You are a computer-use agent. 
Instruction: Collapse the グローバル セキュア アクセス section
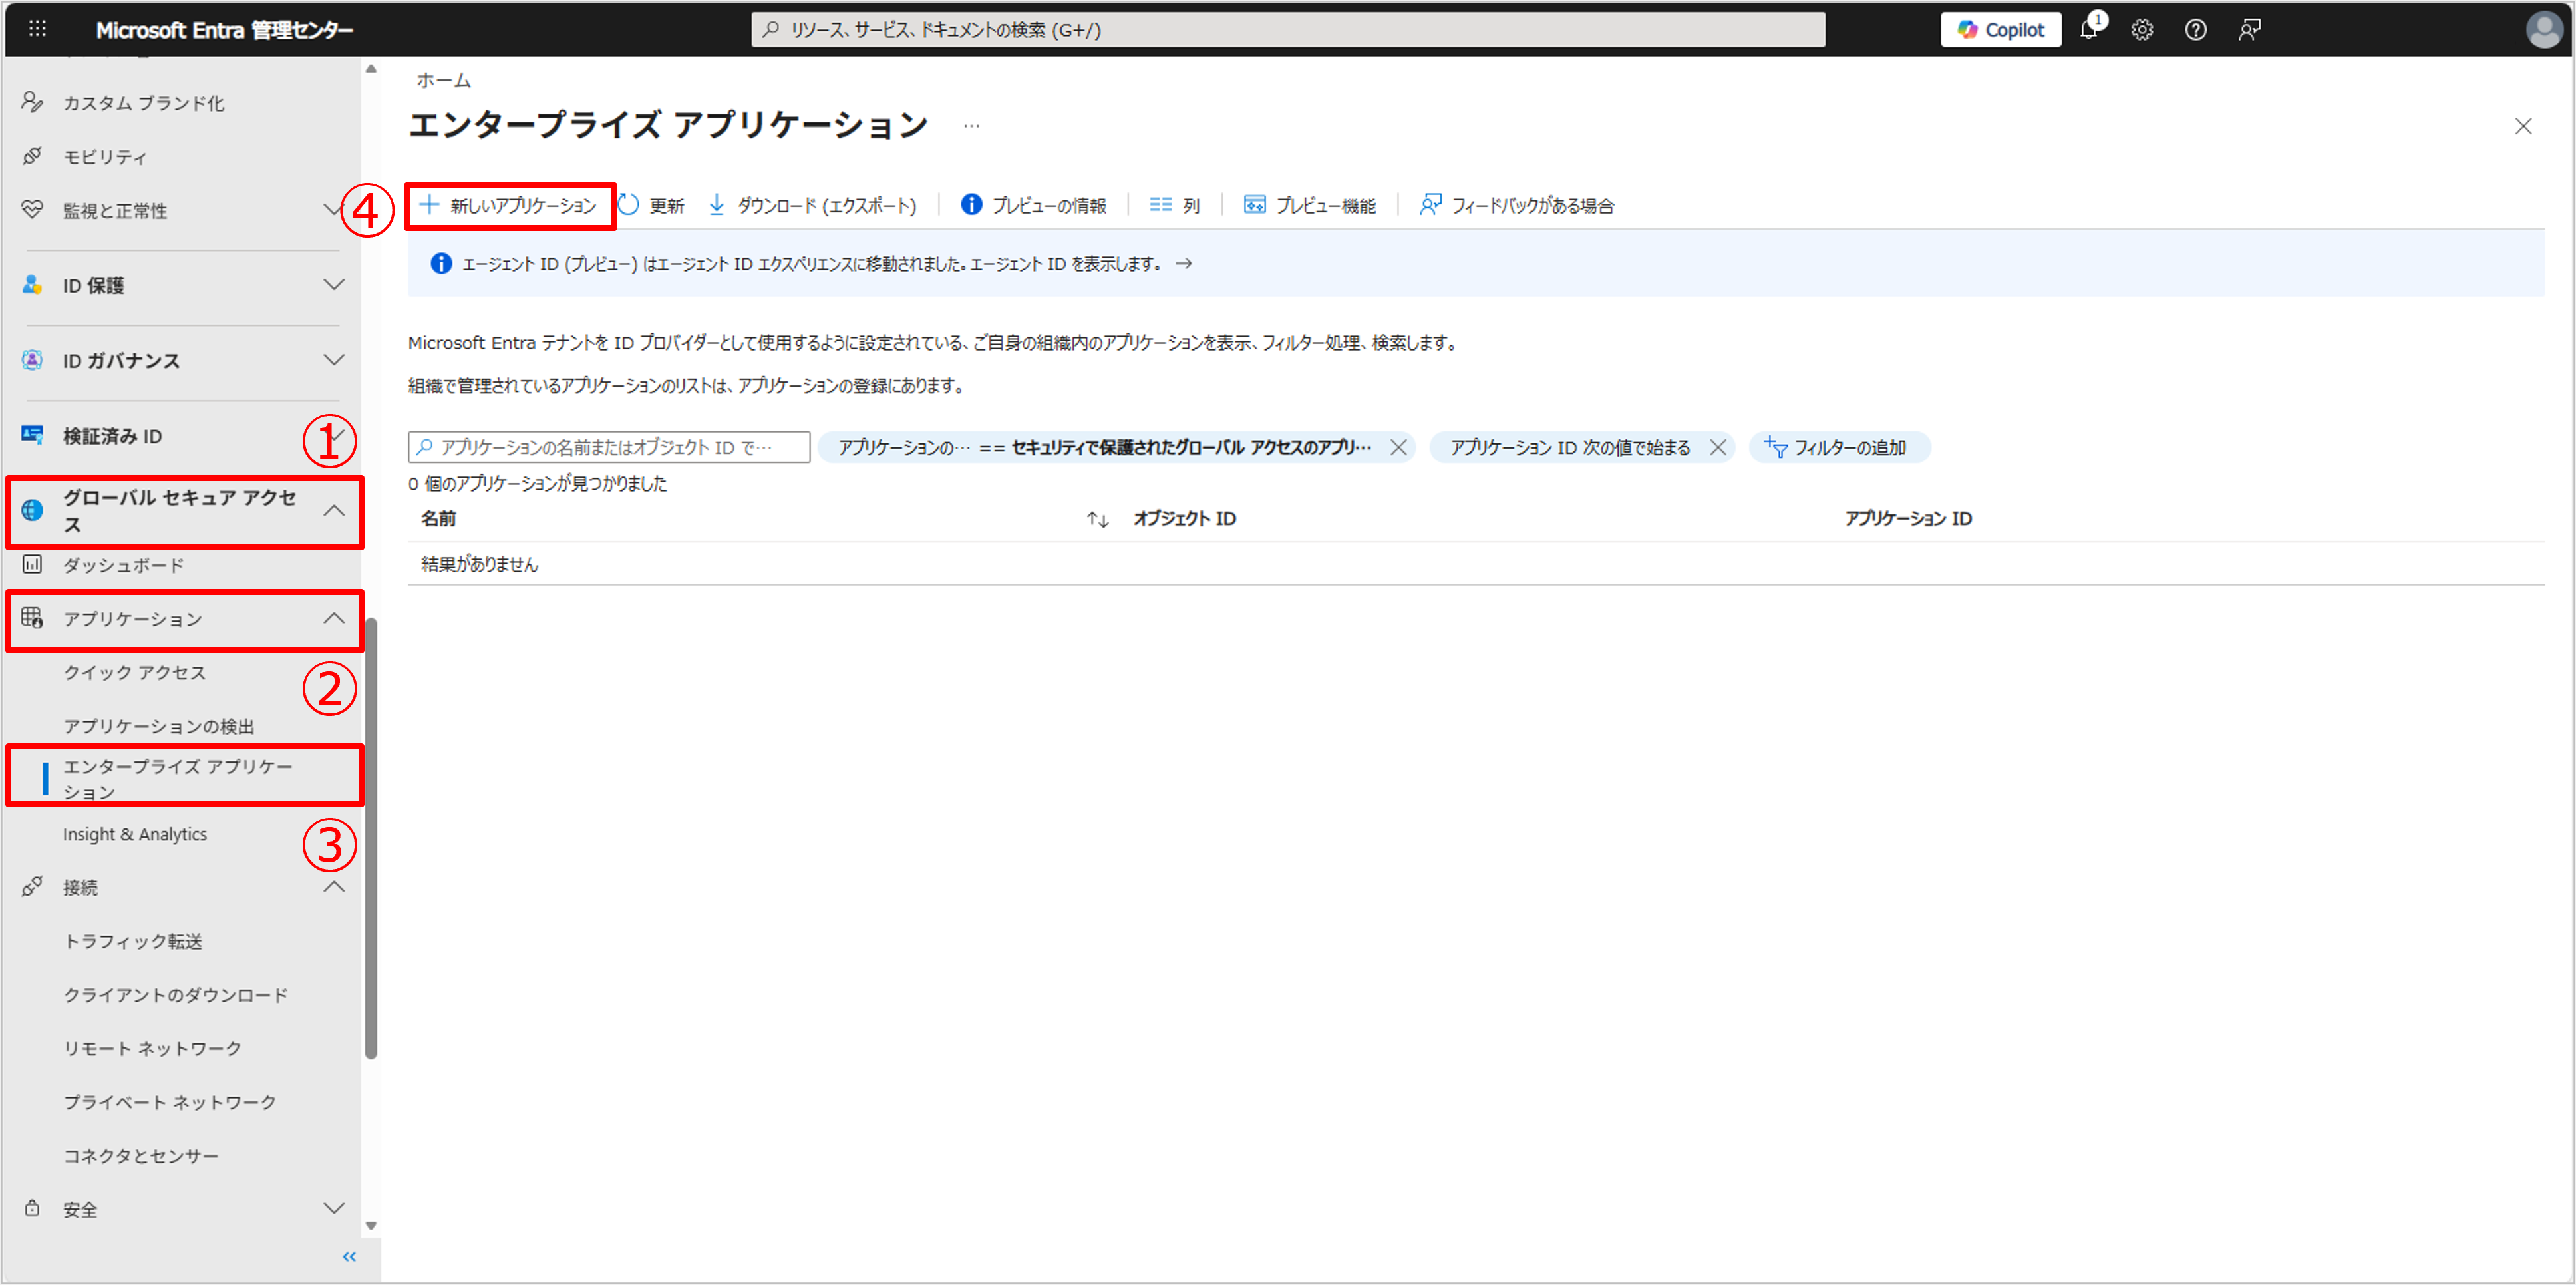pyautogui.click(x=334, y=510)
